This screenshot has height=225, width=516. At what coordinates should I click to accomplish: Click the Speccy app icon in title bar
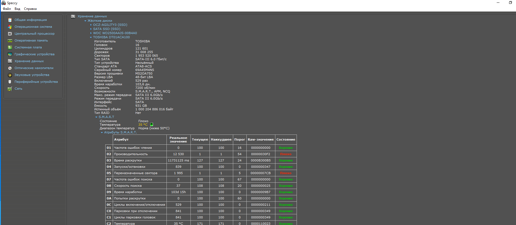pos(4,3)
